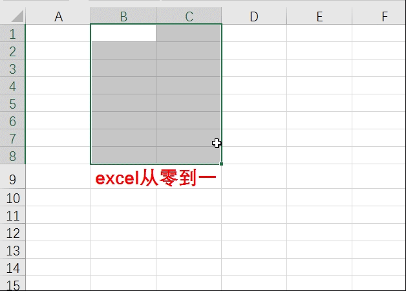Select column D header
This screenshot has height=291, width=406.
coord(254,16)
